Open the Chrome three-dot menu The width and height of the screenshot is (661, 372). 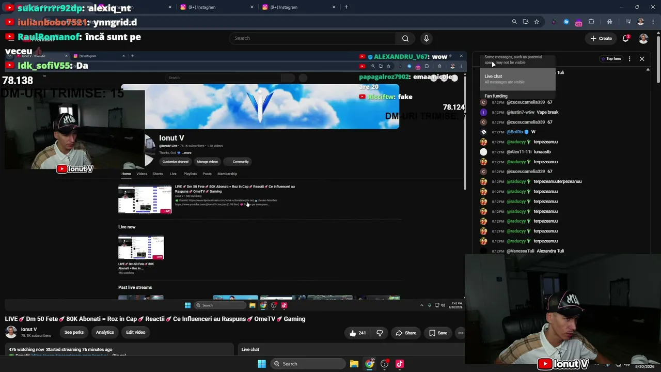pos(653,22)
